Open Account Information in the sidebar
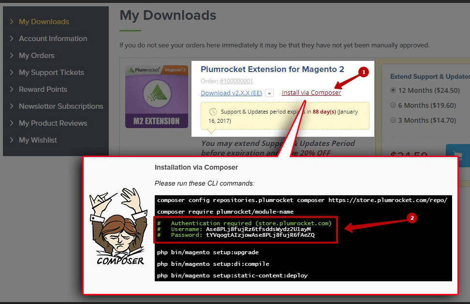 point(53,39)
